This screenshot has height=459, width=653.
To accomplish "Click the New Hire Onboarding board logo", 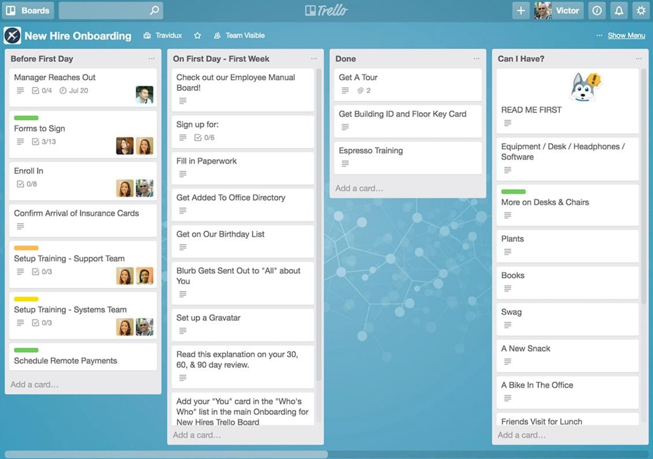I will [x=12, y=36].
